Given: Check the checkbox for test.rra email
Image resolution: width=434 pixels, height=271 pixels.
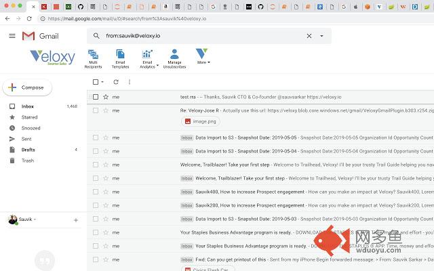Looking at the screenshot, I should [96, 97].
